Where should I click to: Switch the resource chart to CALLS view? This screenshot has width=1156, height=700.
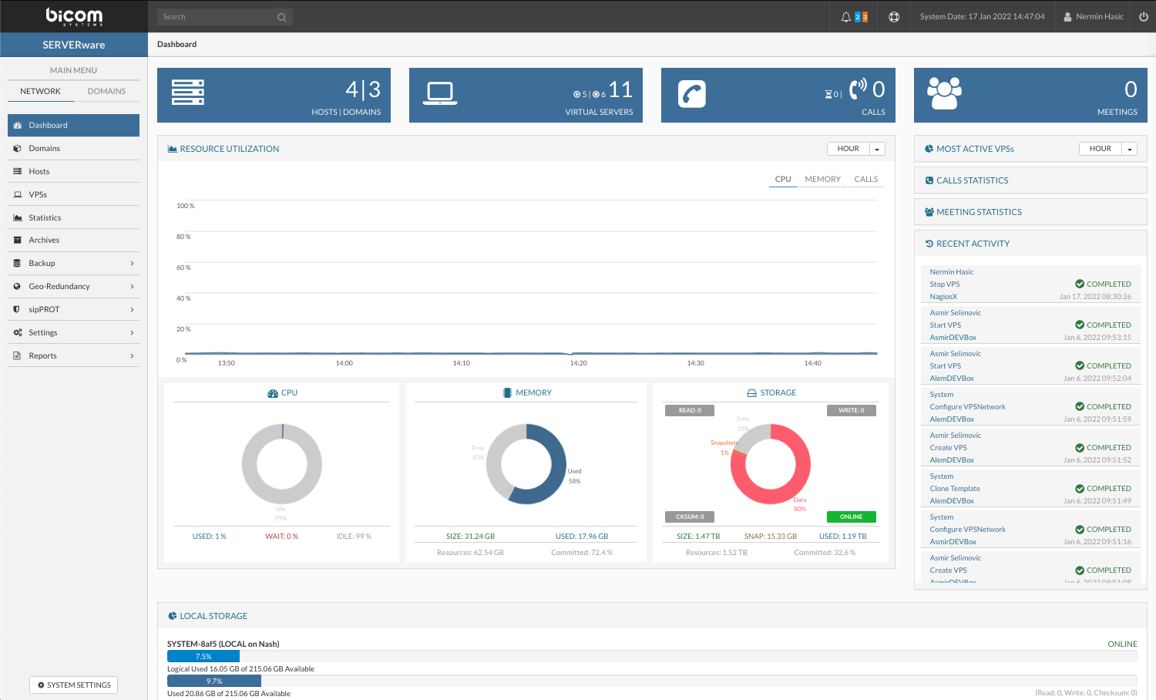tap(865, 178)
